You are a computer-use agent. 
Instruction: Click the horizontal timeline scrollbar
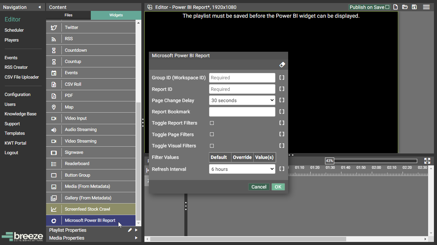click(x=248, y=239)
